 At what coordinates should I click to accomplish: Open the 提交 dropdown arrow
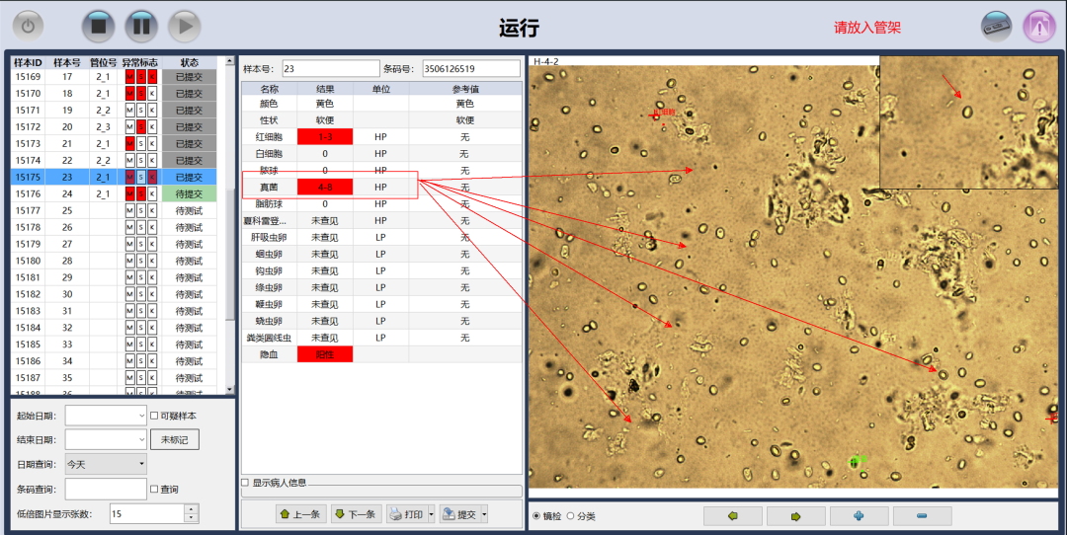pyautogui.click(x=484, y=514)
